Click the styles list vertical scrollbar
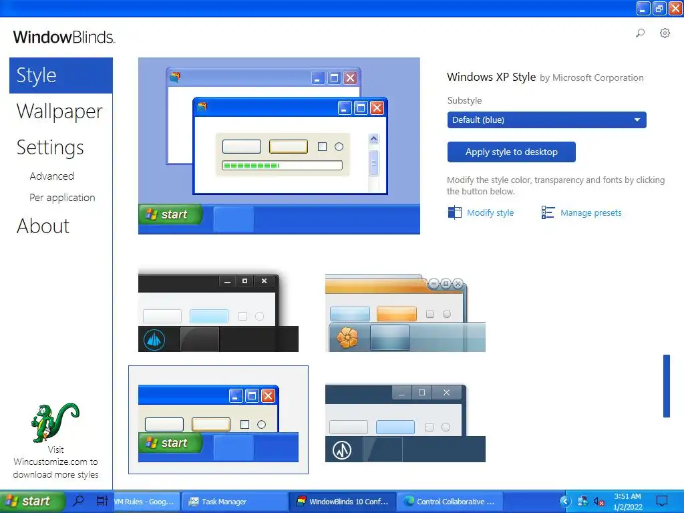684x513 pixels. tap(666, 386)
